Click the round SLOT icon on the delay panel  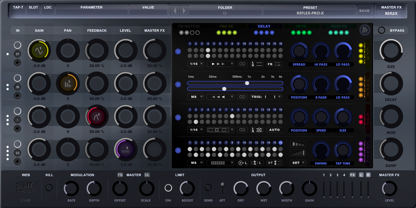365,30
